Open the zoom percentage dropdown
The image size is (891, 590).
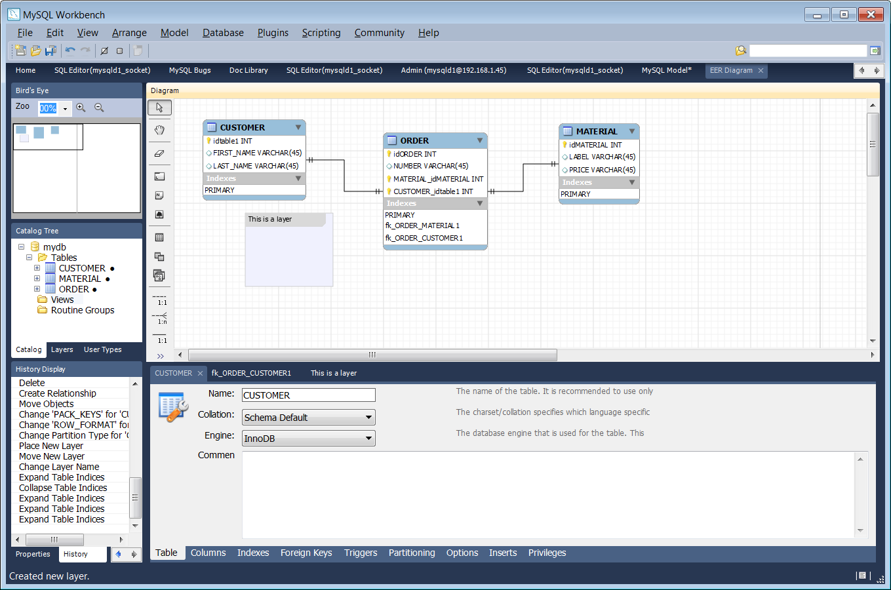point(65,109)
